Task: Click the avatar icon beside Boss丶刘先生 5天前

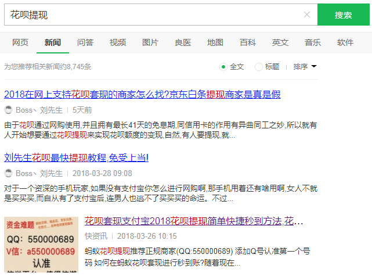Action: point(8,110)
